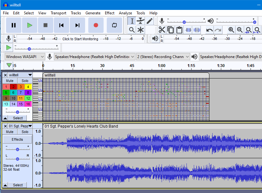
Task: Pick the Draw tool
Action: [x=150, y=21]
